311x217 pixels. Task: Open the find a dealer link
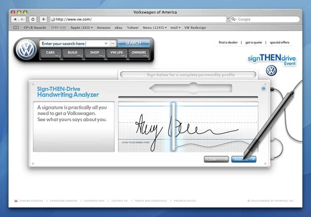point(228,42)
